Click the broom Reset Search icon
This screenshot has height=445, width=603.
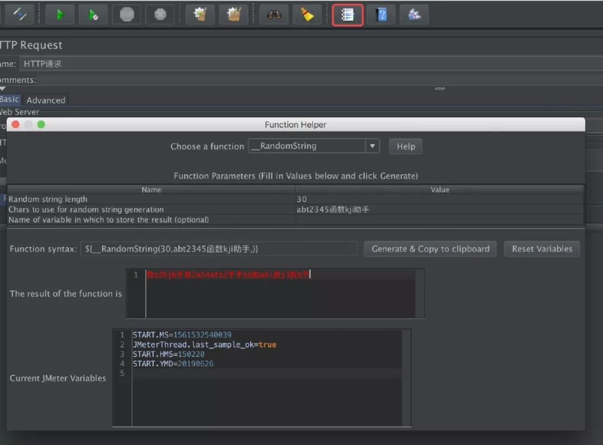pyautogui.click(x=307, y=15)
